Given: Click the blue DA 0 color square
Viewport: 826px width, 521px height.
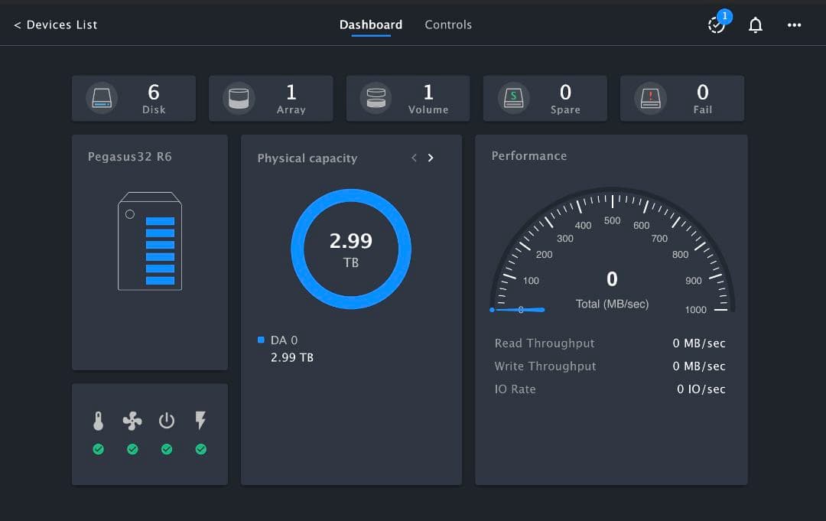Looking at the screenshot, I should click(262, 340).
